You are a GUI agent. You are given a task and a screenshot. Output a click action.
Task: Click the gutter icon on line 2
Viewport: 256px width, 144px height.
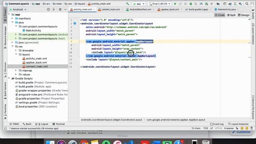click(75, 24)
